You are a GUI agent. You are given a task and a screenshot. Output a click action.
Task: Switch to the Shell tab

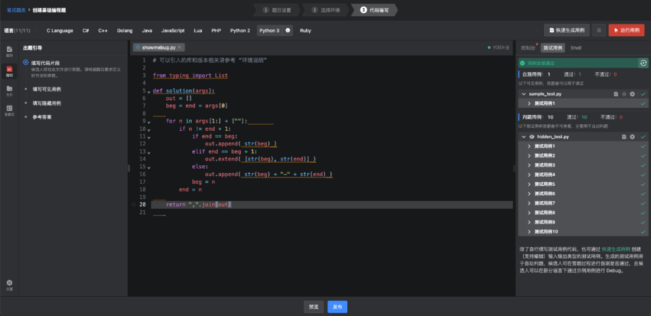[576, 48]
